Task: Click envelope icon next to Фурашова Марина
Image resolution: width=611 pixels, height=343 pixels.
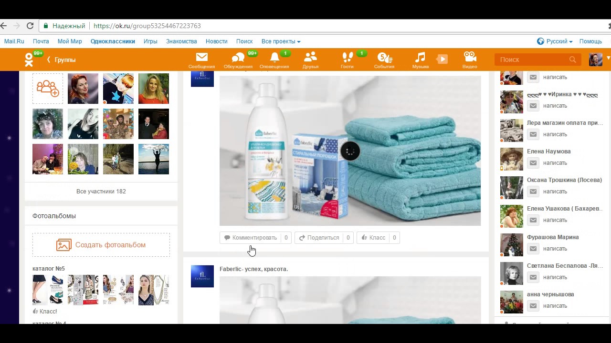Action: coord(533,249)
